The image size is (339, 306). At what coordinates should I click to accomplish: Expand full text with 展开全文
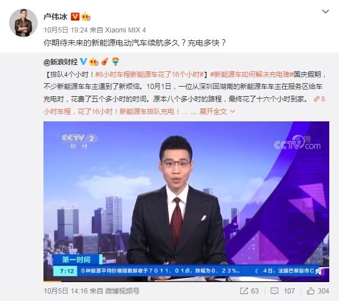click(213, 112)
